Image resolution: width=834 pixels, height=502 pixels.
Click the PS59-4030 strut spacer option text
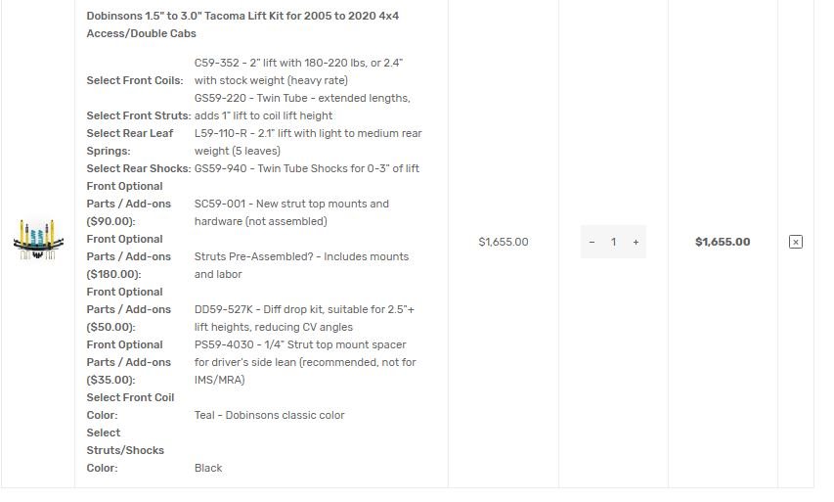[x=305, y=362]
